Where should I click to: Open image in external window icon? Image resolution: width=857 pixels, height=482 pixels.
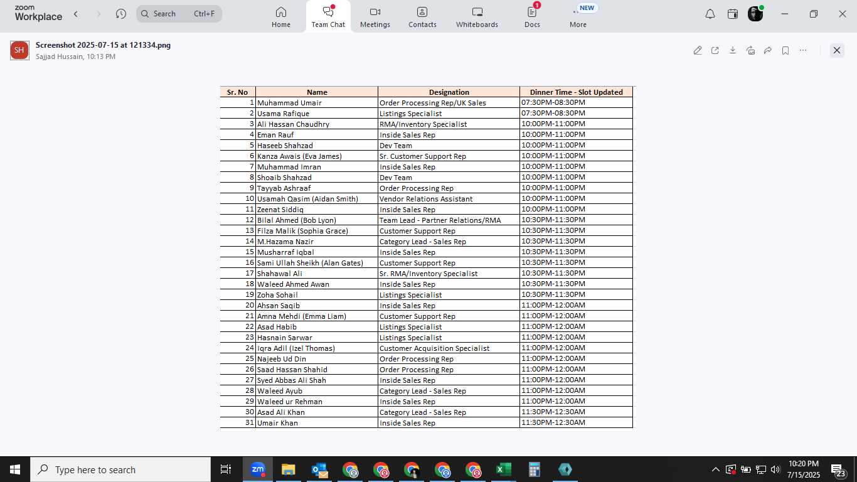715,50
